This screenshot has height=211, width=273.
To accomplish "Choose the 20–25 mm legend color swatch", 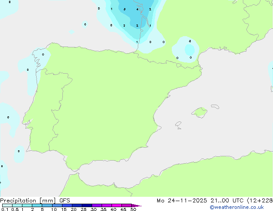I will point(77,205).
